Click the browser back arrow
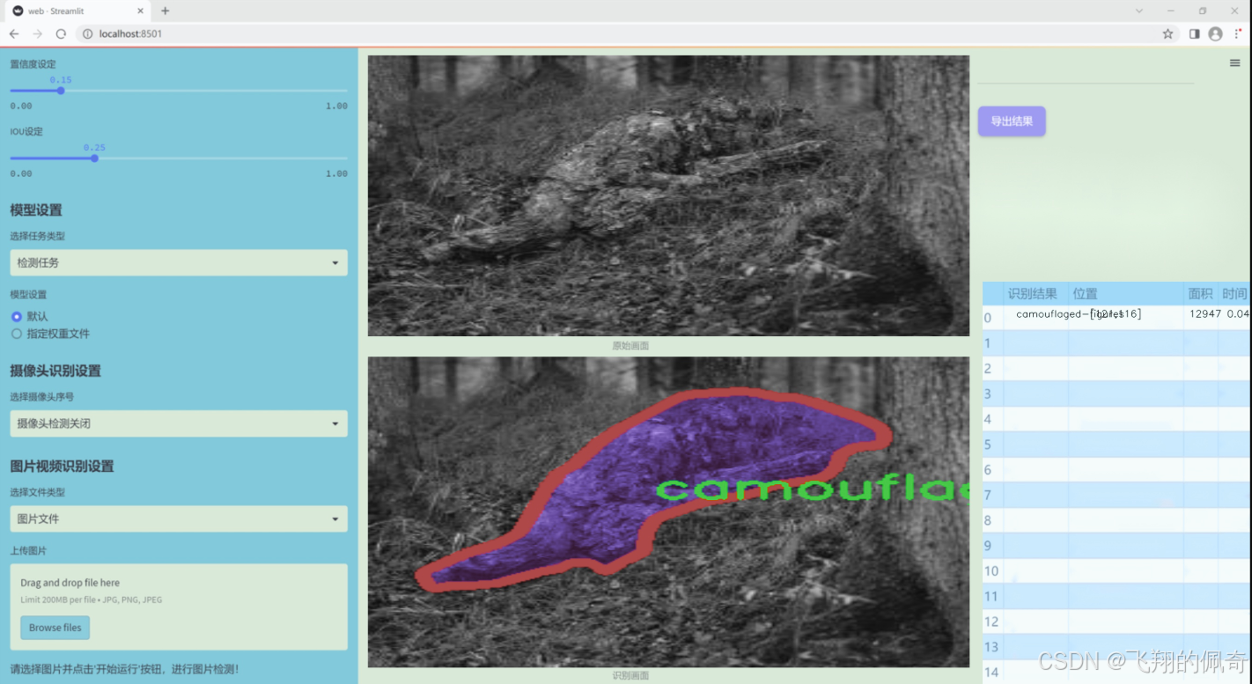The image size is (1252, 684). (14, 33)
